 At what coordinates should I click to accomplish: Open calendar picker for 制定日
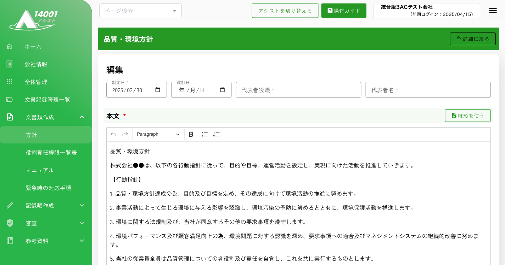click(158, 90)
